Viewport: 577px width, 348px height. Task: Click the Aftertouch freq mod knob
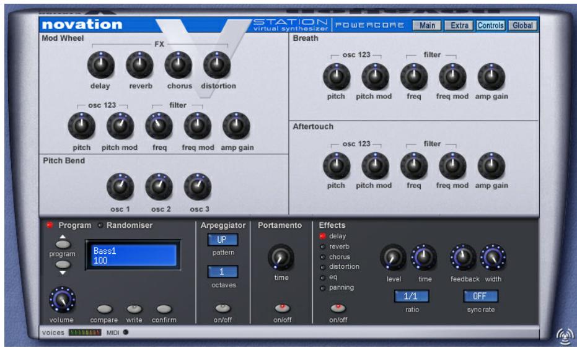[x=452, y=166]
